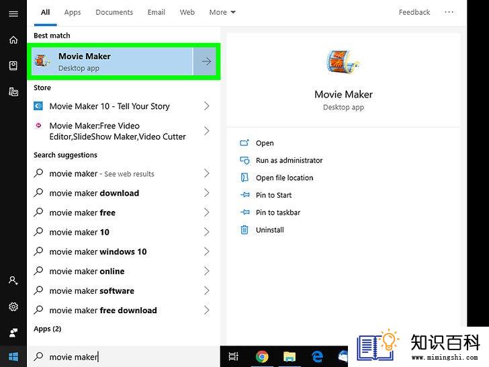Viewport: 489px width, 367px height.
Task: Click the 'Apps (2)' section heading
Action: pyautogui.click(x=48, y=329)
